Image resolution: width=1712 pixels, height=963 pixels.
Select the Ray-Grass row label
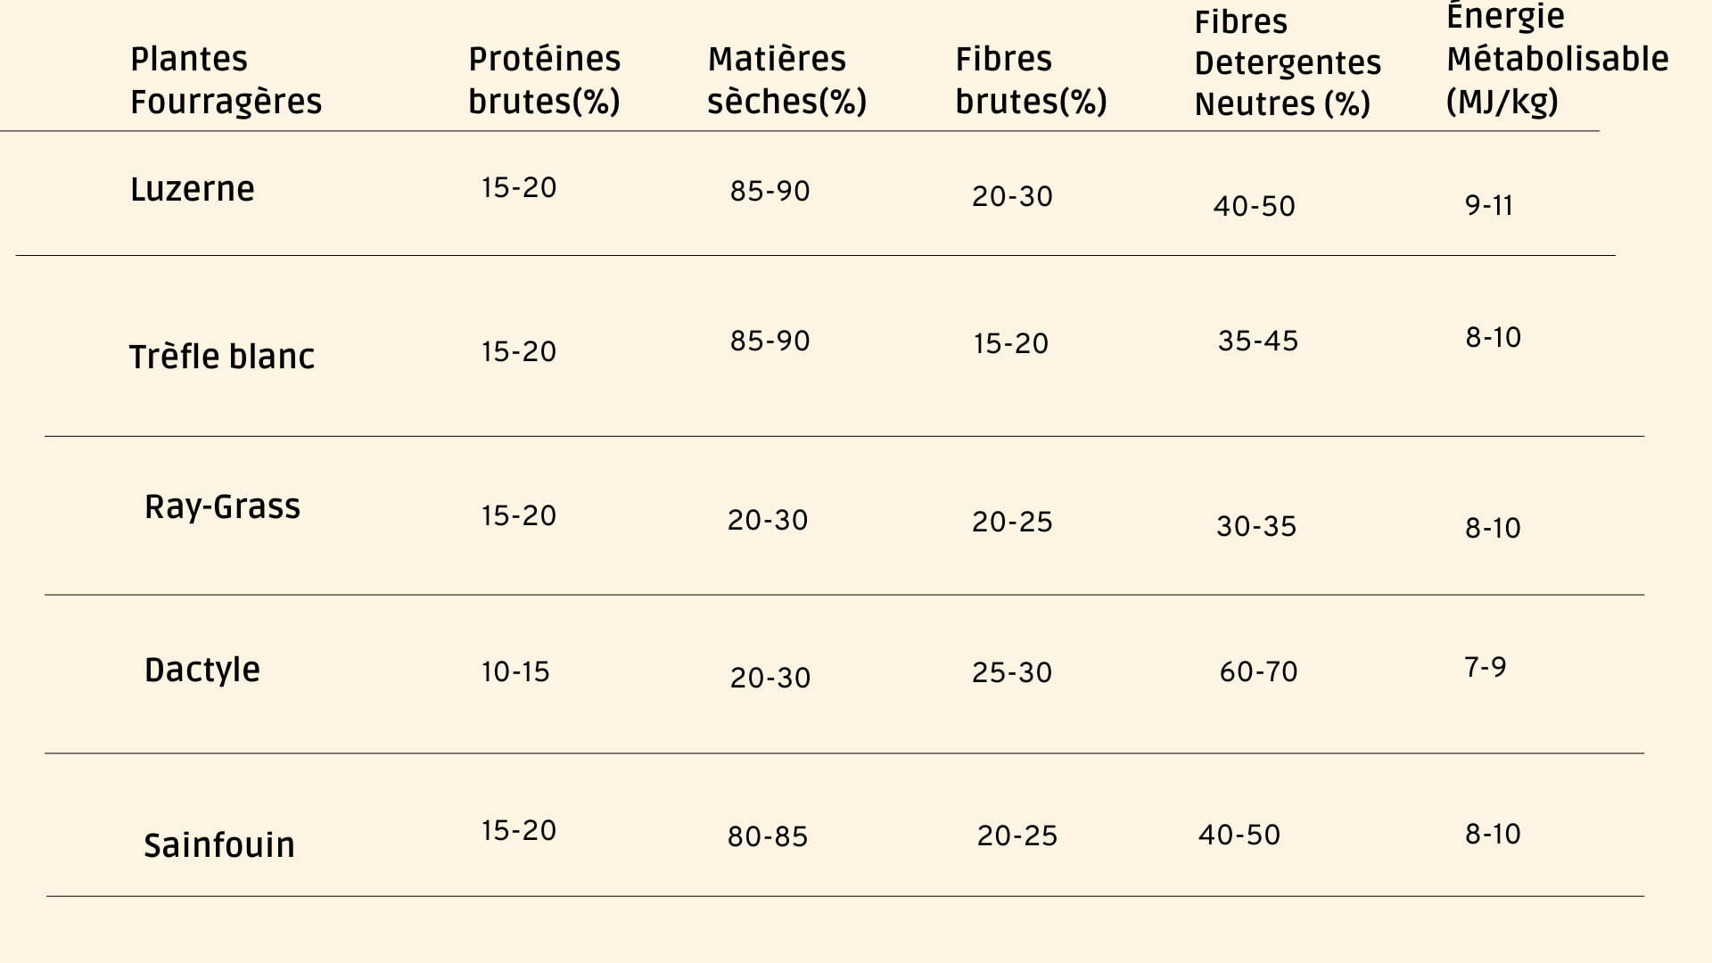pyautogui.click(x=222, y=506)
